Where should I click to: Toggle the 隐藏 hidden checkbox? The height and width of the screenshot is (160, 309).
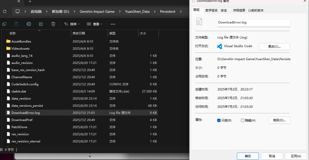pyautogui.click(x=242, y=120)
